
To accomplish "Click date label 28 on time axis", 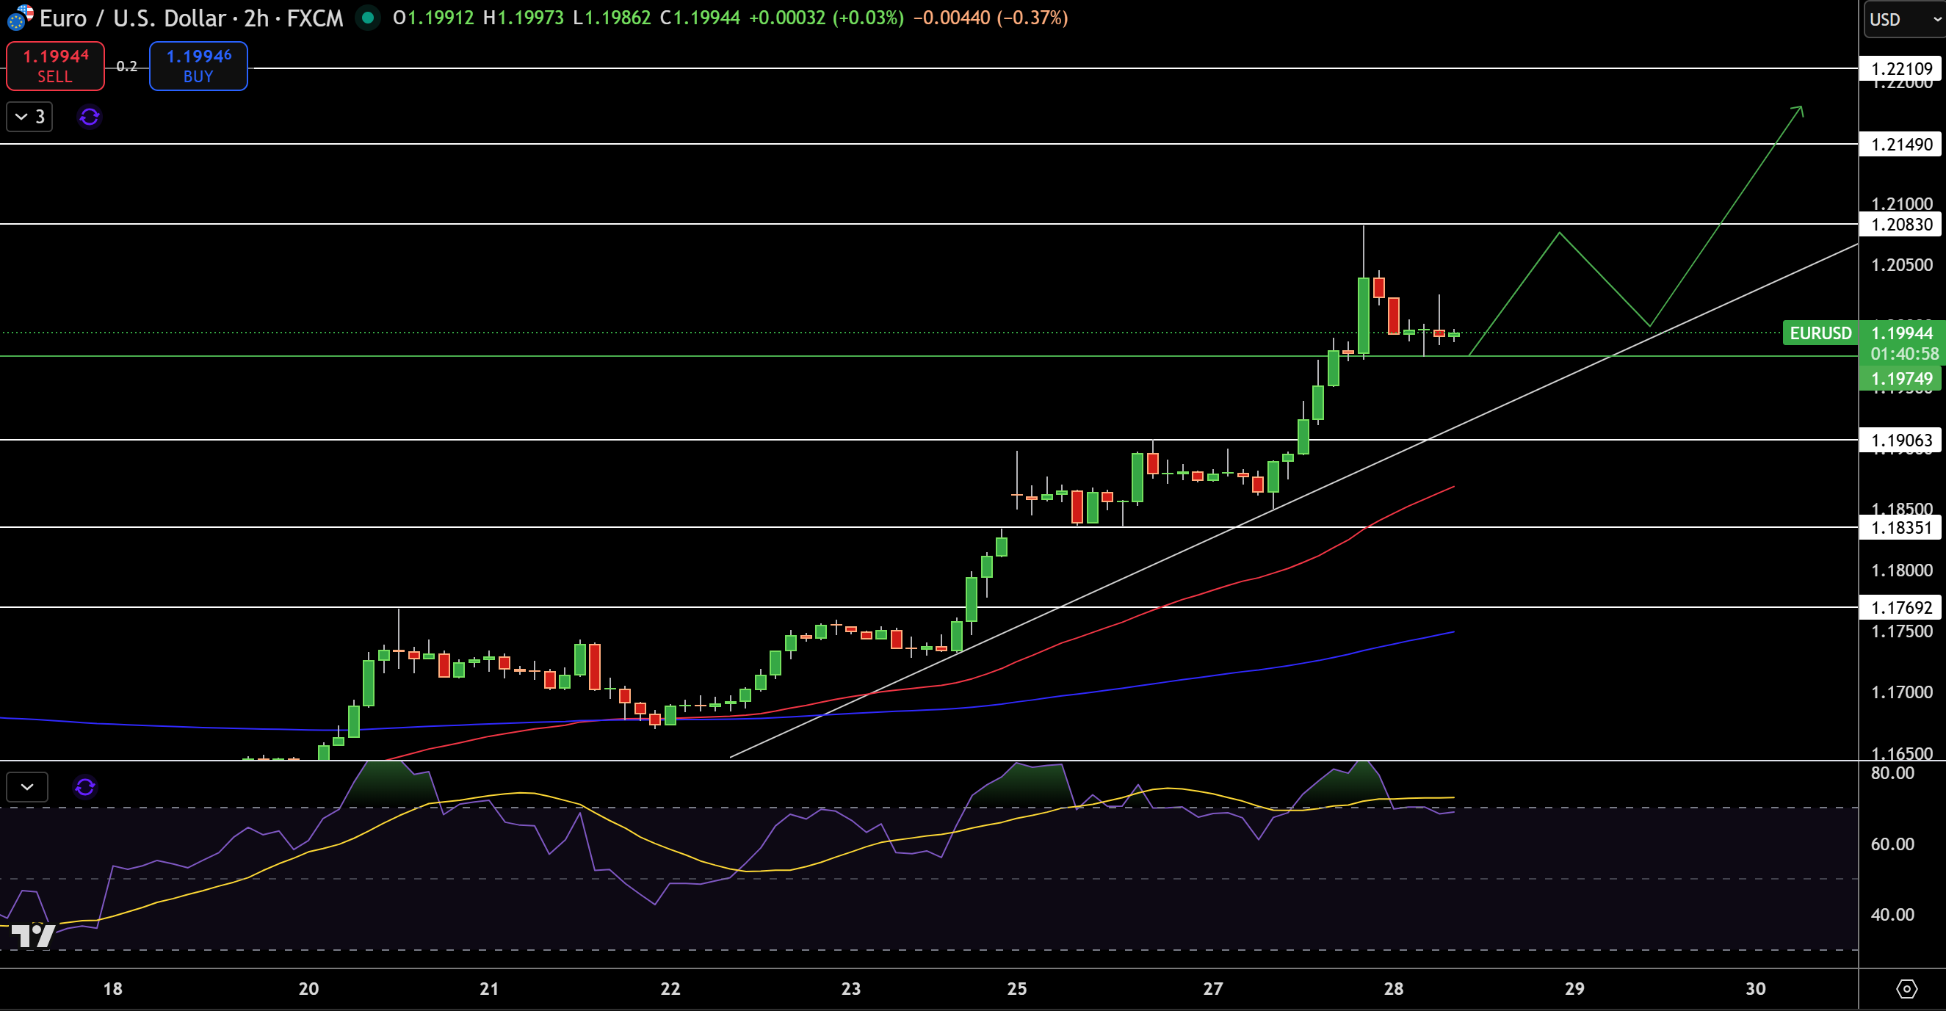I will tap(1394, 988).
